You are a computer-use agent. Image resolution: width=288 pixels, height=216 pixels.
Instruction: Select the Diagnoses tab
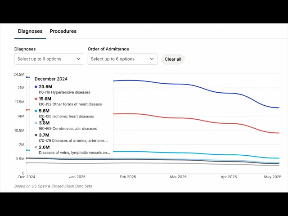pyautogui.click(x=30, y=31)
